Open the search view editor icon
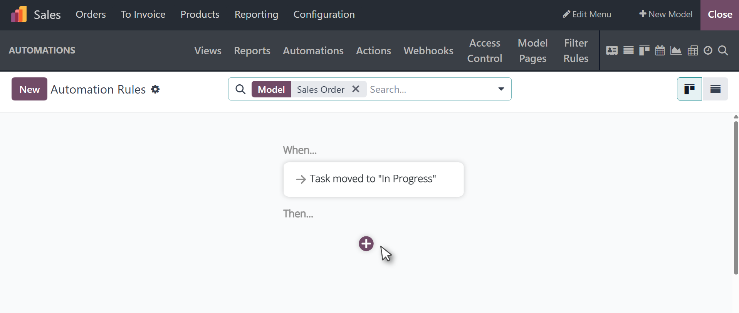The width and height of the screenshot is (739, 313). click(x=723, y=50)
